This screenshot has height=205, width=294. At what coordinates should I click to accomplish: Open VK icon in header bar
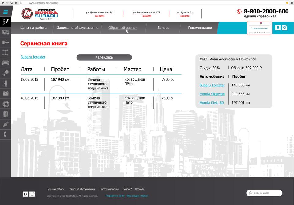(x=278, y=28)
